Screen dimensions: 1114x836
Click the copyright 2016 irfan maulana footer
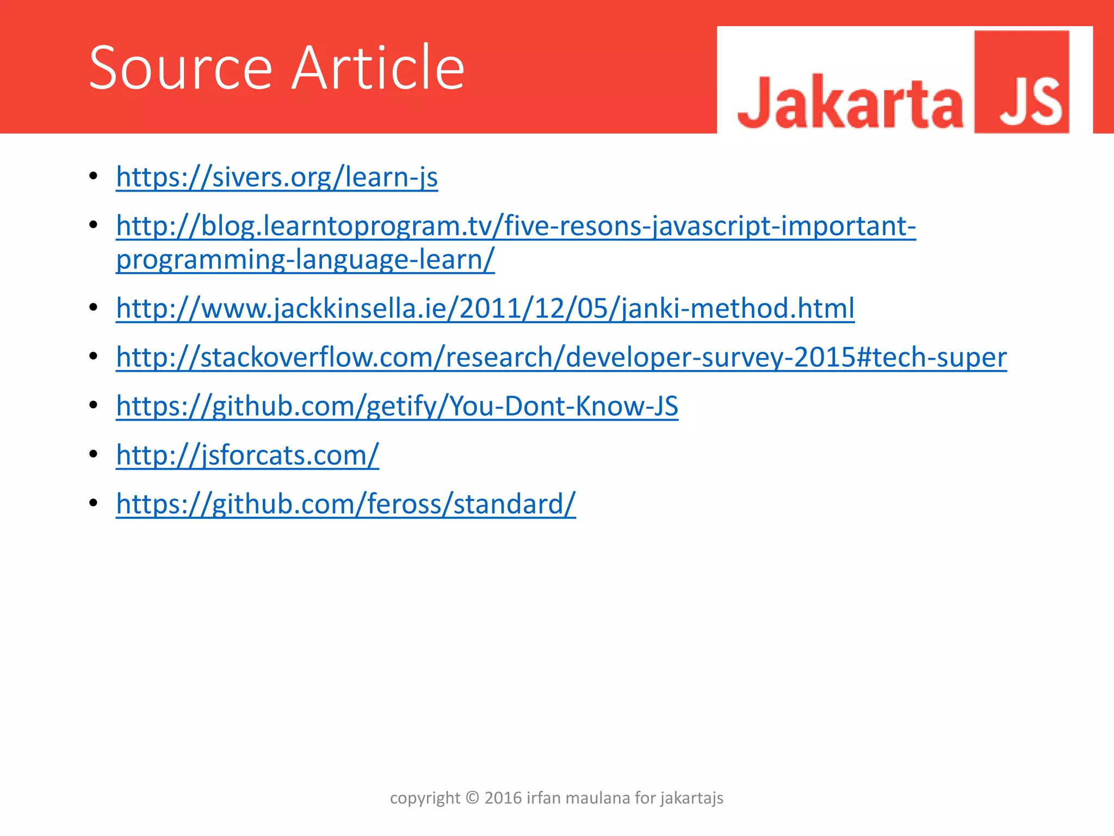click(556, 798)
